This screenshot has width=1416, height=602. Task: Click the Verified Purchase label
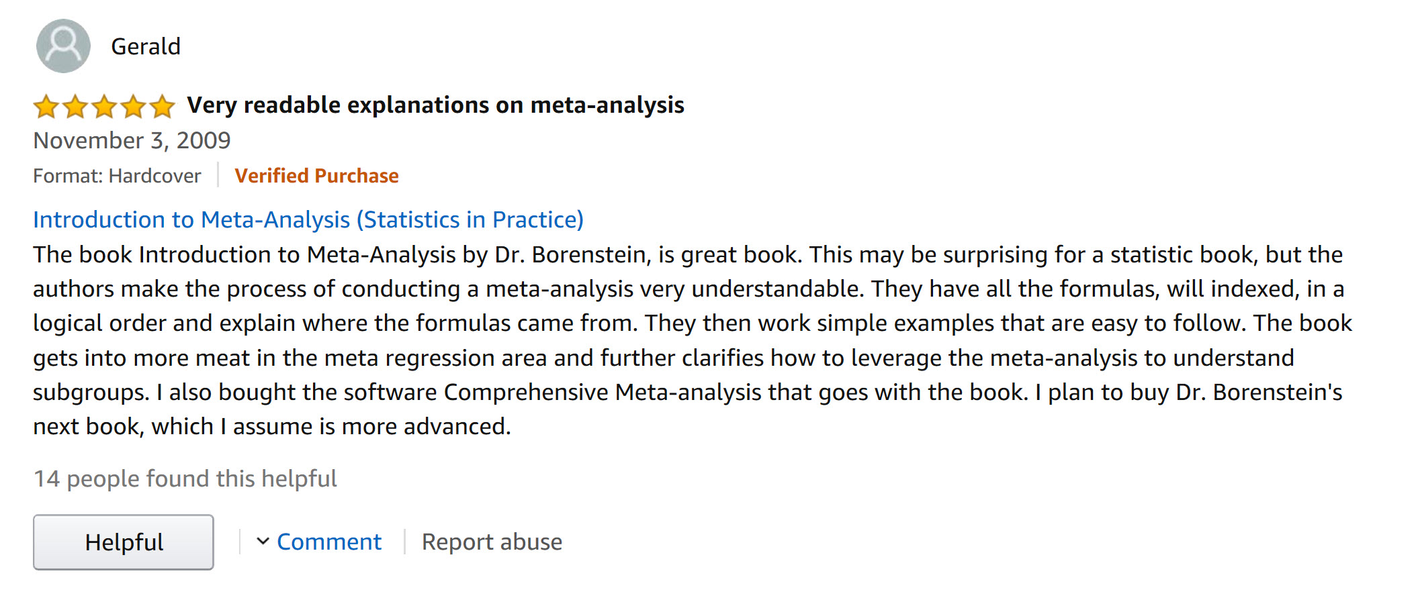click(316, 176)
